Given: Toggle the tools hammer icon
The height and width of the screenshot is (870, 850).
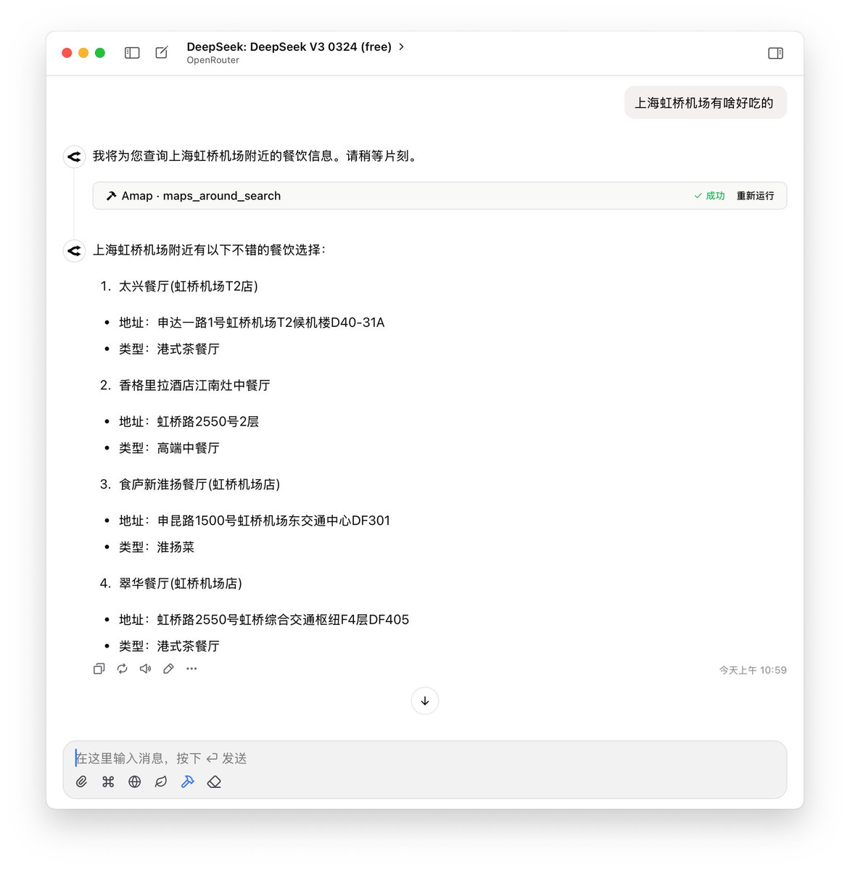Looking at the screenshot, I should pyautogui.click(x=188, y=782).
